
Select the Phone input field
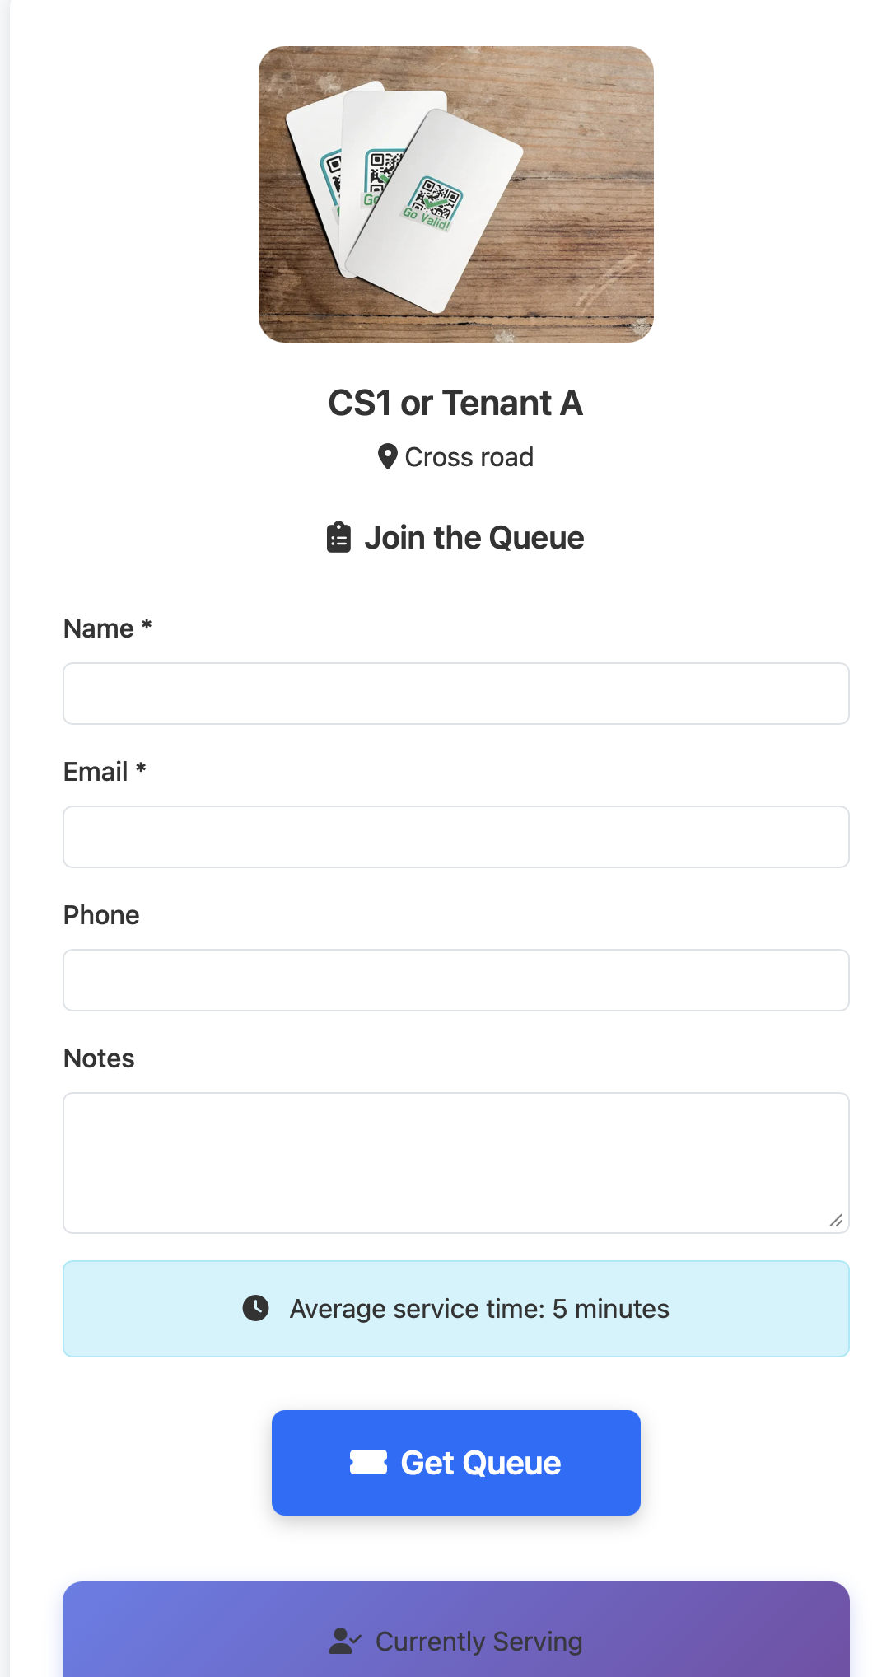[455, 979]
